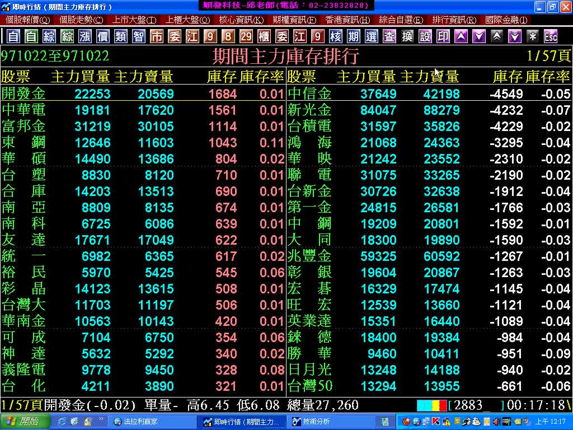
Task: Select the 義隆電 stock row
Action: (143, 370)
